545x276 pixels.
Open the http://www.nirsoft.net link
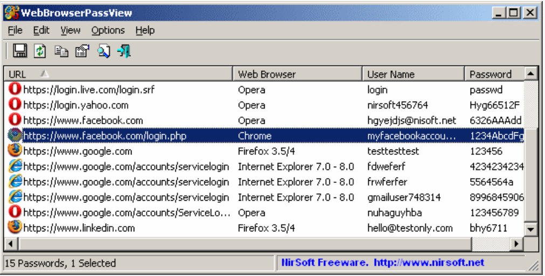[x=429, y=263]
